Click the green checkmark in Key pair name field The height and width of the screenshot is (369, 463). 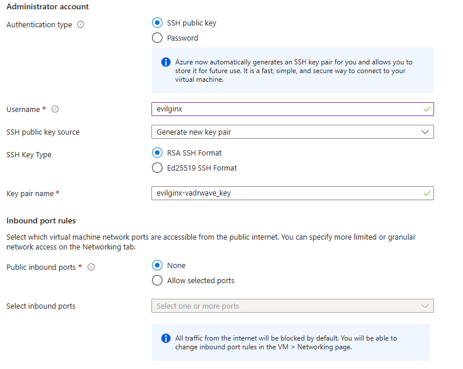pos(426,193)
